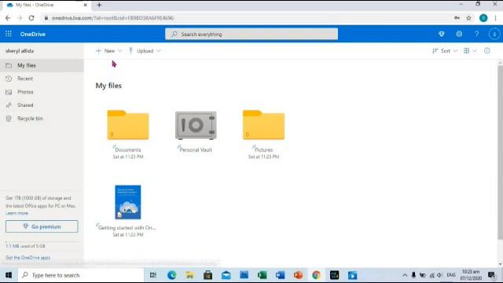Open the Windows Start menu
503x283 pixels.
9,275
